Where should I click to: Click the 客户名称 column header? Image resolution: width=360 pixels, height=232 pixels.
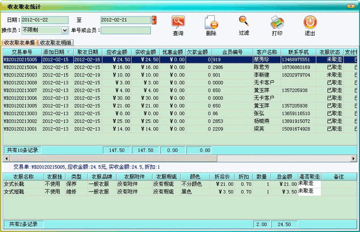[266, 52]
